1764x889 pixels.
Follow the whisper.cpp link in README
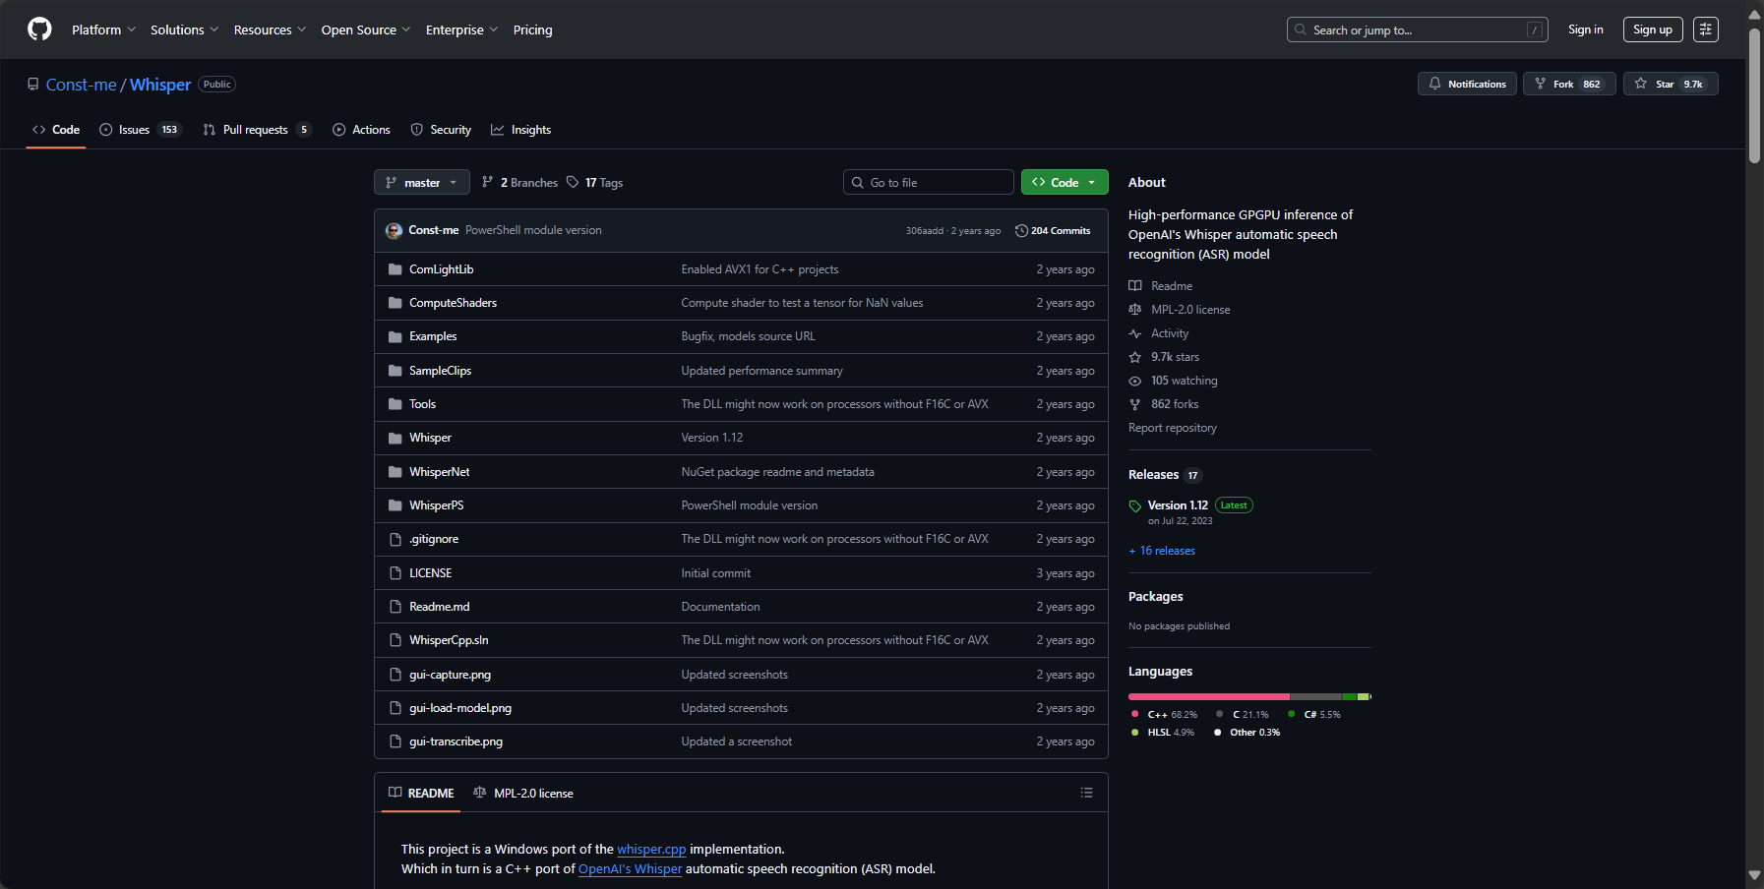pos(651,849)
